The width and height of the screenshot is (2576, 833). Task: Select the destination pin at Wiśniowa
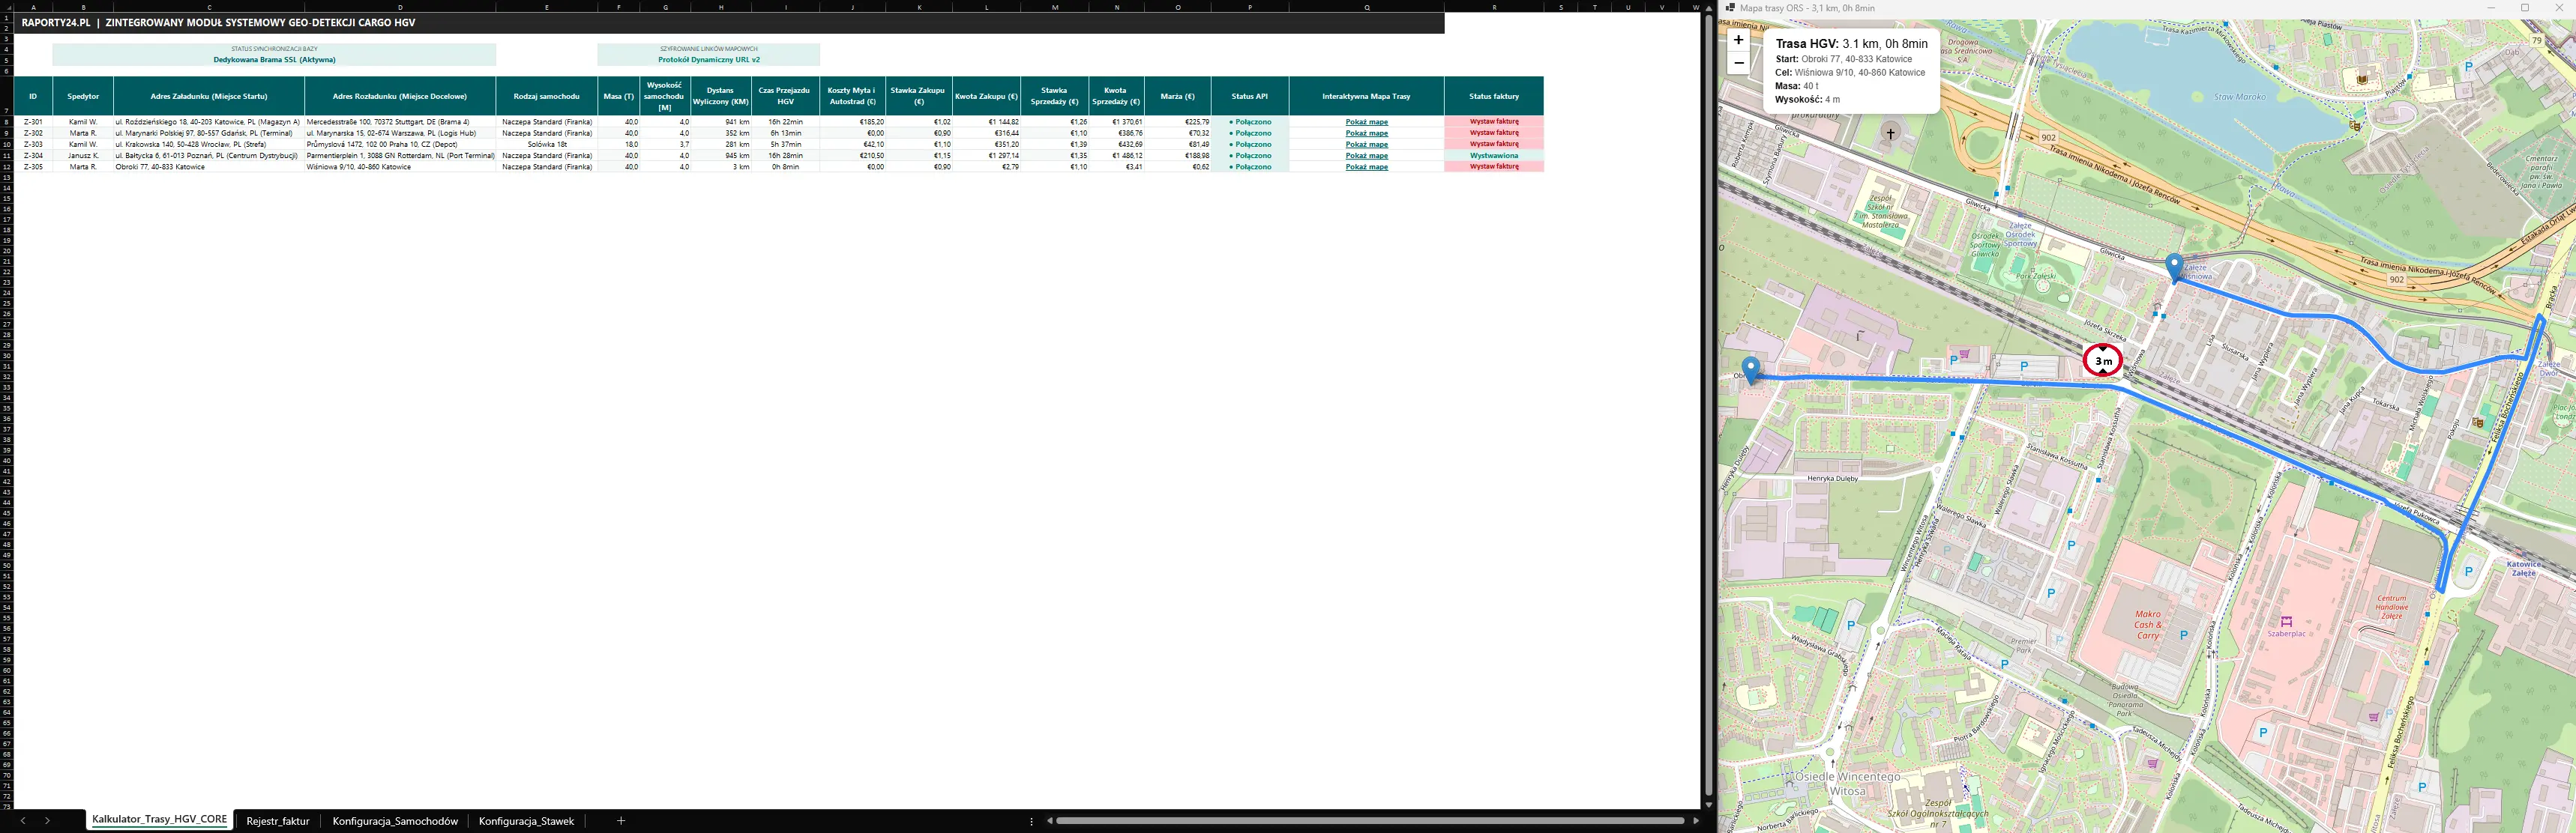tap(2173, 267)
